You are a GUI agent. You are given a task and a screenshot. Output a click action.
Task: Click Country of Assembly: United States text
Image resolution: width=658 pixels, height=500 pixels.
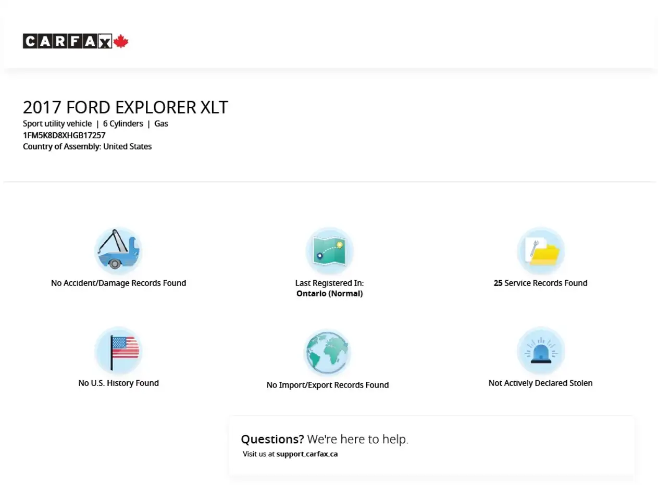(x=87, y=147)
